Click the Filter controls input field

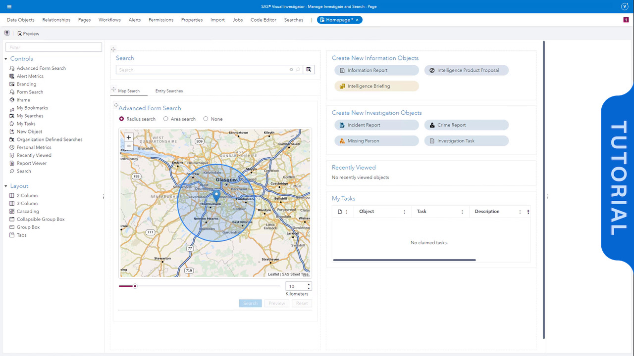[53, 47]
